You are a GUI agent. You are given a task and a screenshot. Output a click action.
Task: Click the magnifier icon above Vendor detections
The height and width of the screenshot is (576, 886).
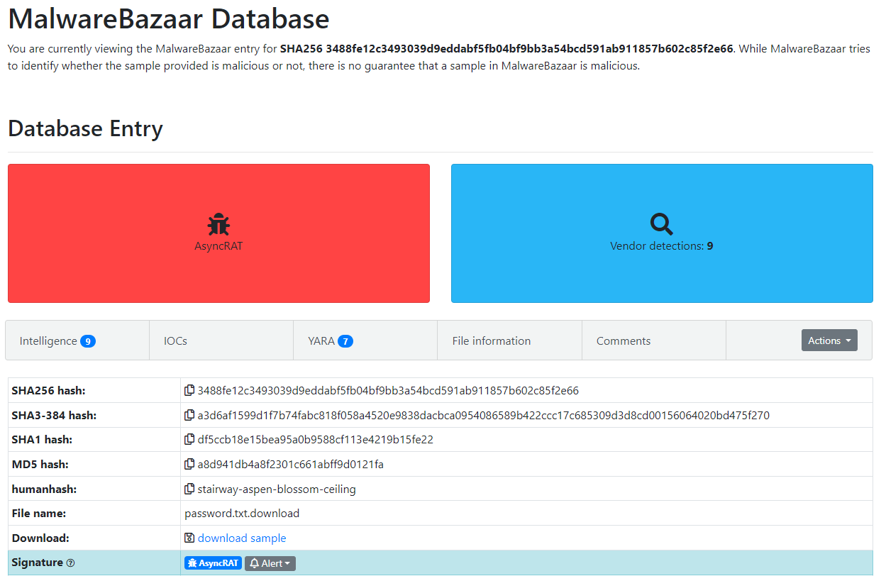click(x=661, y=223)
